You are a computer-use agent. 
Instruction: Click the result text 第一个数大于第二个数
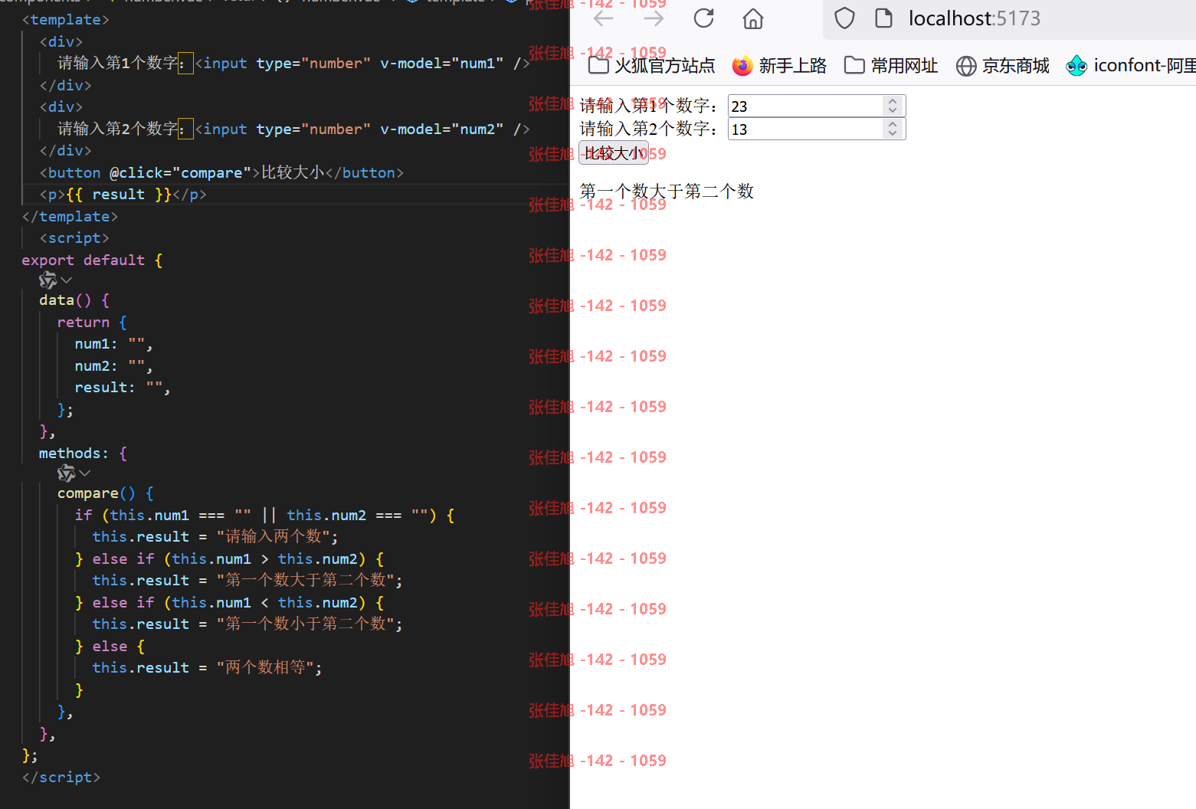click(667, 192)
